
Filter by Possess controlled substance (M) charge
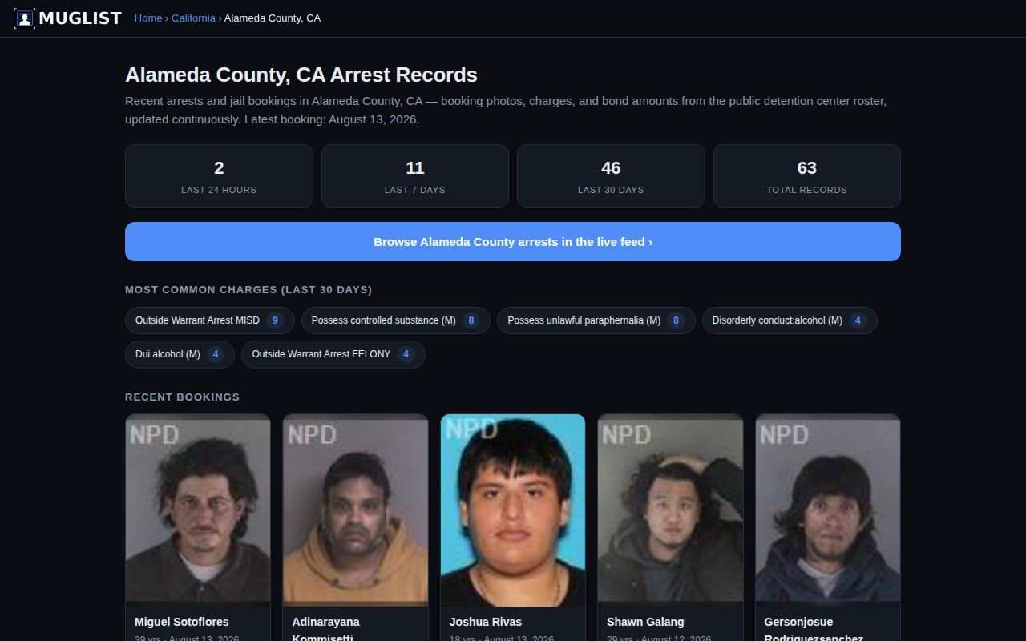(x=396, y=320)
